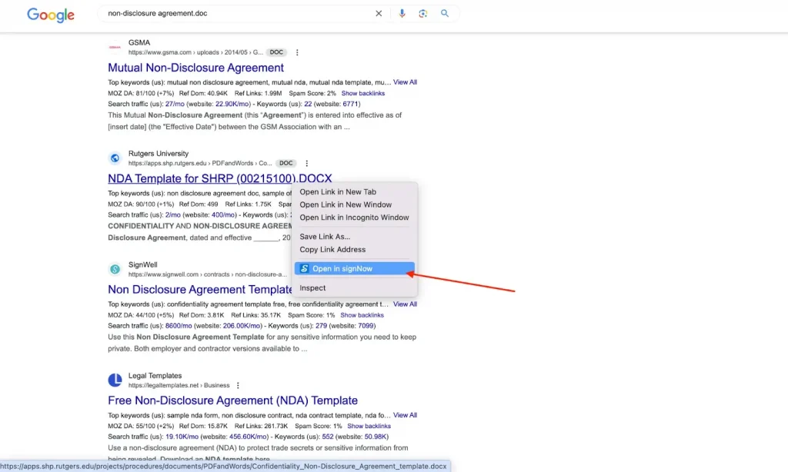Viewport: 788px width, 472px height.
Task: Start voice search with the microphone icon
Action: coord(402,14)
